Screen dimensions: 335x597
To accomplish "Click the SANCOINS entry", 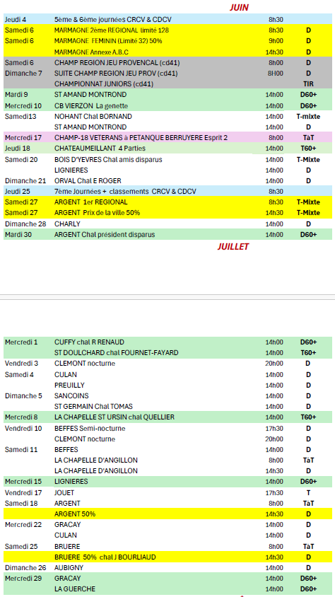I will 71,396.
